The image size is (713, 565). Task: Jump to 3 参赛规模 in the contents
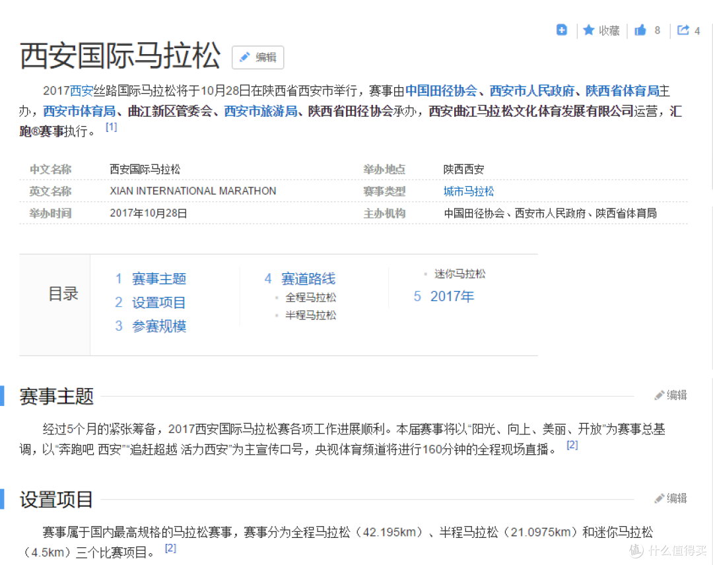[x=151, y=326]
